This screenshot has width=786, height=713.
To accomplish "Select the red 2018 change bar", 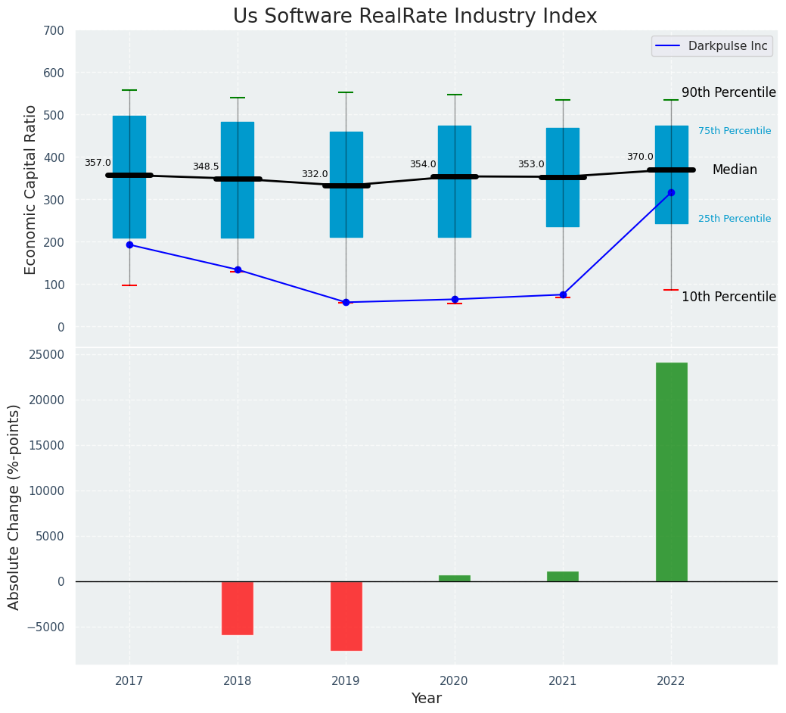I will click(x=238, y=608).
